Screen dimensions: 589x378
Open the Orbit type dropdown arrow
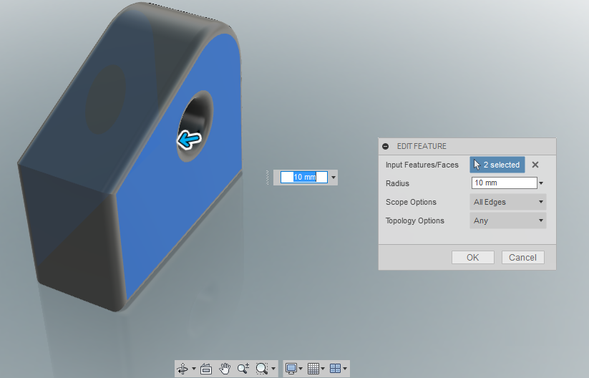(x=194, y=369)
